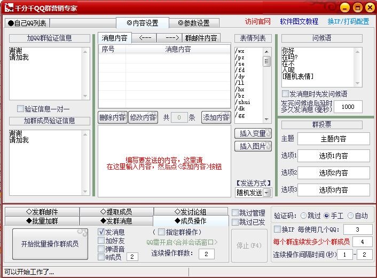Uncheck the 发消息 checkbox
The width and height of the screenshot is (377, 278).
click(x=101, y=232)
